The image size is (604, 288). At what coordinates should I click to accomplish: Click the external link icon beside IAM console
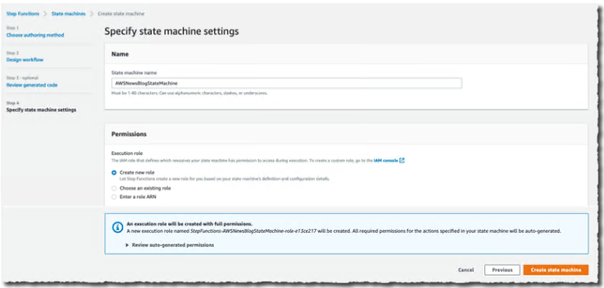(x=402, y=161)
